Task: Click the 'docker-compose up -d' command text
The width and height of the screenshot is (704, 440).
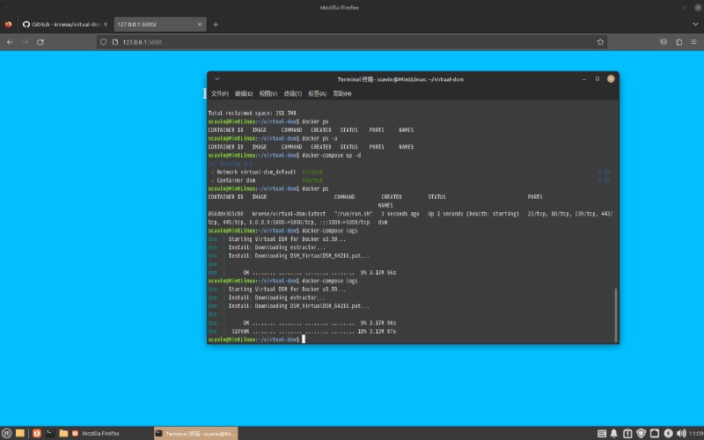Action: coord(332,156)
